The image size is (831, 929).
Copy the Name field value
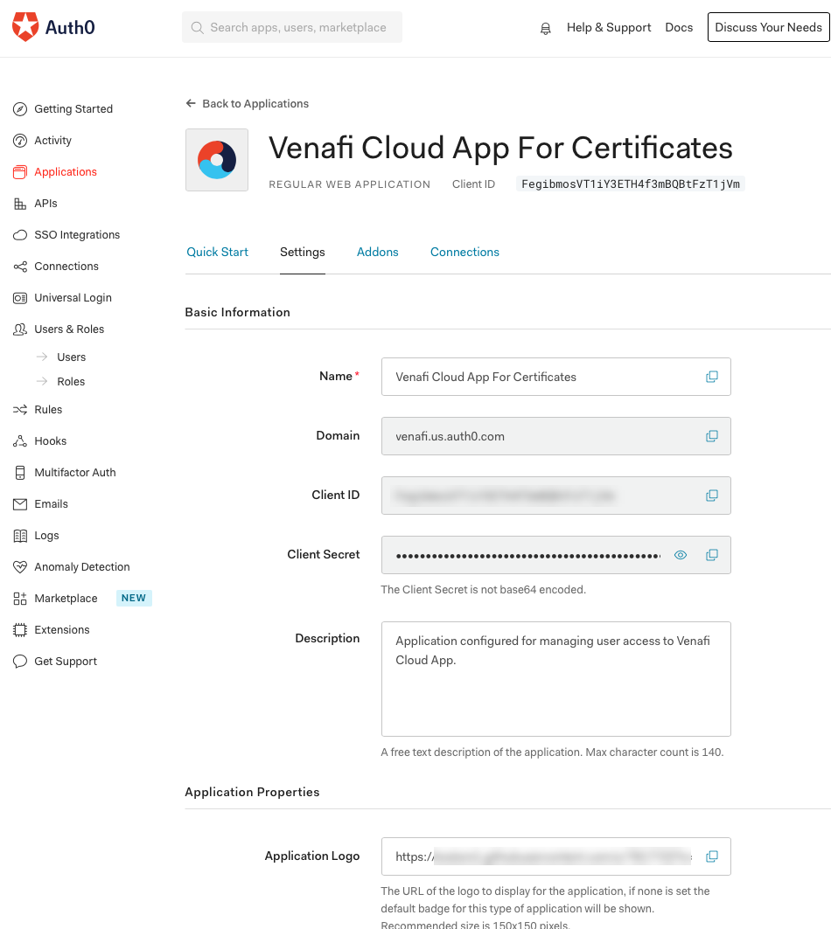pos(712,377)
